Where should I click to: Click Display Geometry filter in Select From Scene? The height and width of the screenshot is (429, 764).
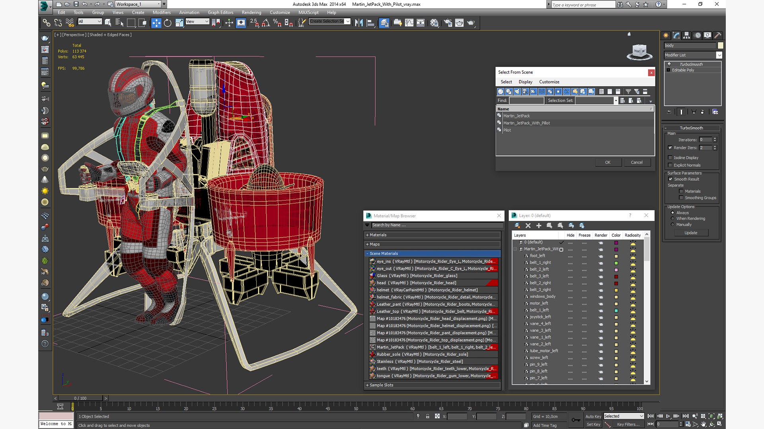click(x=501, y=91)
